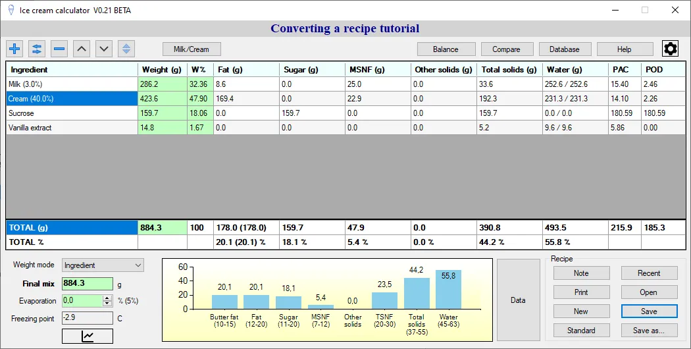Image resolution: width=691 pixels, height=349 pixels.
Task: Move ingredient down with the down-arrow button
Action: pyautogui.click(x=104, y=49)
